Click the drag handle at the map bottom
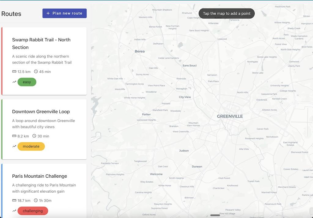This screenshot has width=313, height=218. pyautogui.click(x=215, y=215)
